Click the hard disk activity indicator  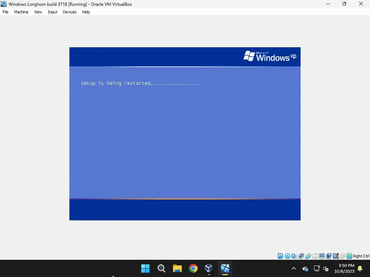(280, 256)
